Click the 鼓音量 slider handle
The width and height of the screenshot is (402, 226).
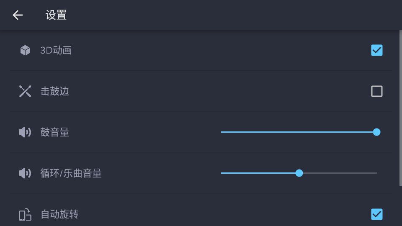(x=376, y=132)
